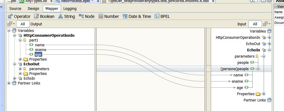Open the Input tree filter dropdown

click(267, 24)
